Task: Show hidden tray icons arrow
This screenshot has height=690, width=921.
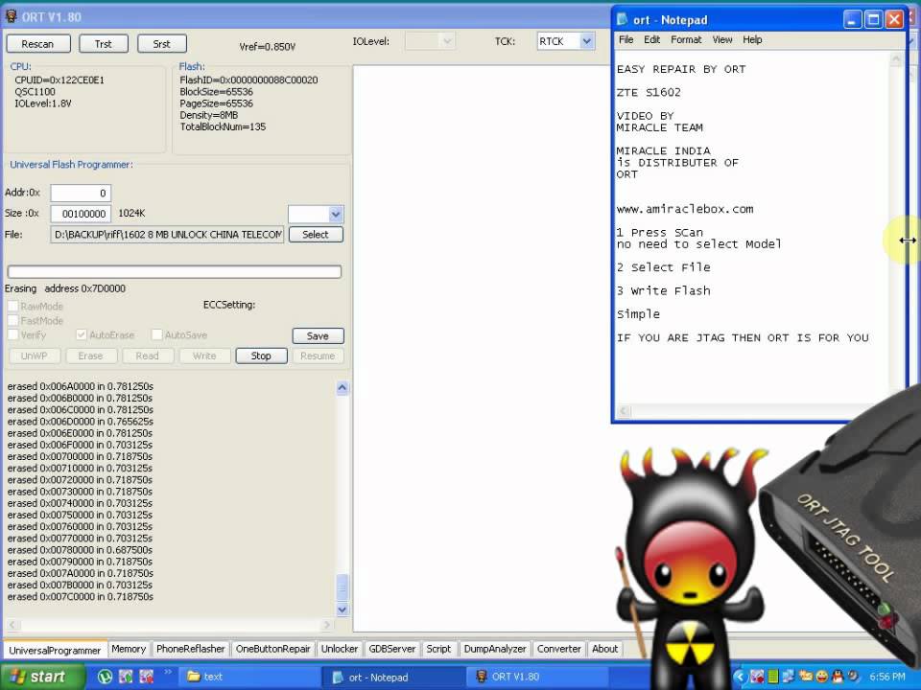Action: point(740,677)
